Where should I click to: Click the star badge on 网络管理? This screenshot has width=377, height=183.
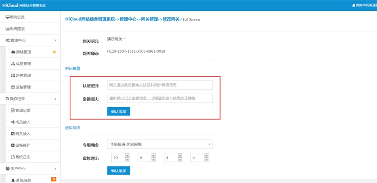54,52
